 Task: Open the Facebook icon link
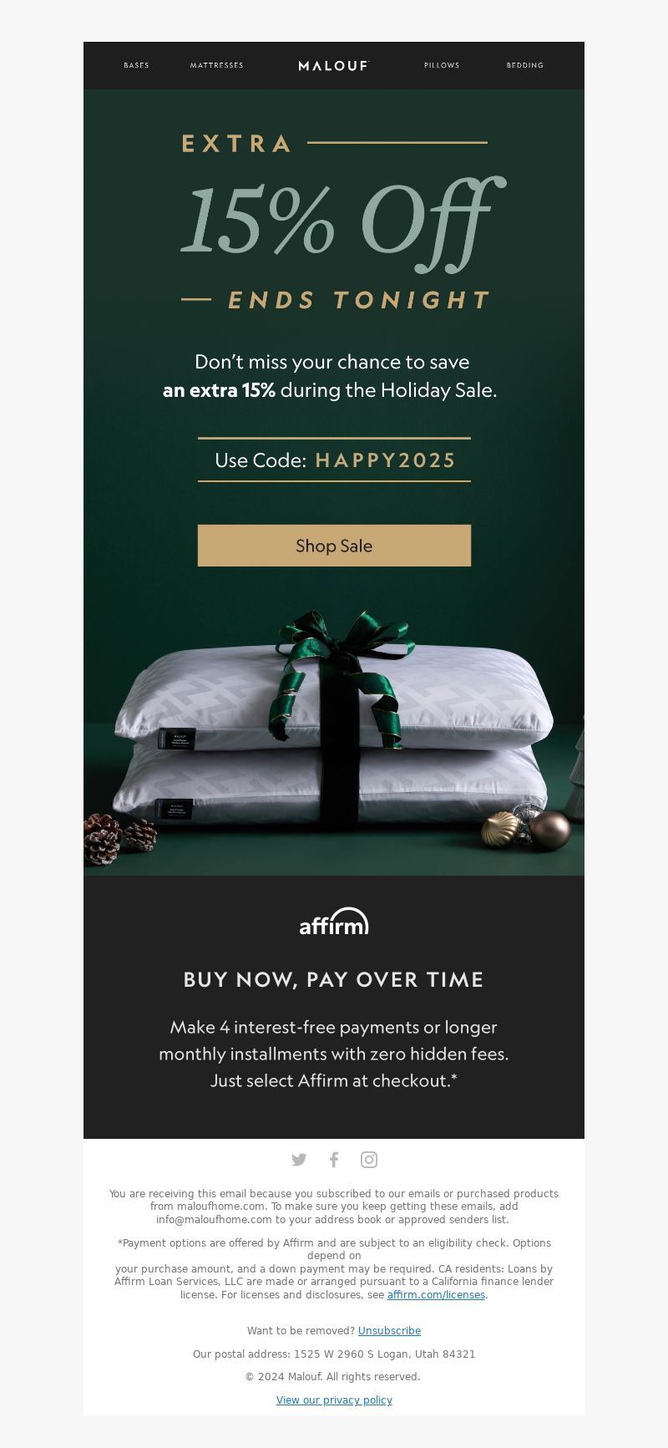(x=334, y=1160)
